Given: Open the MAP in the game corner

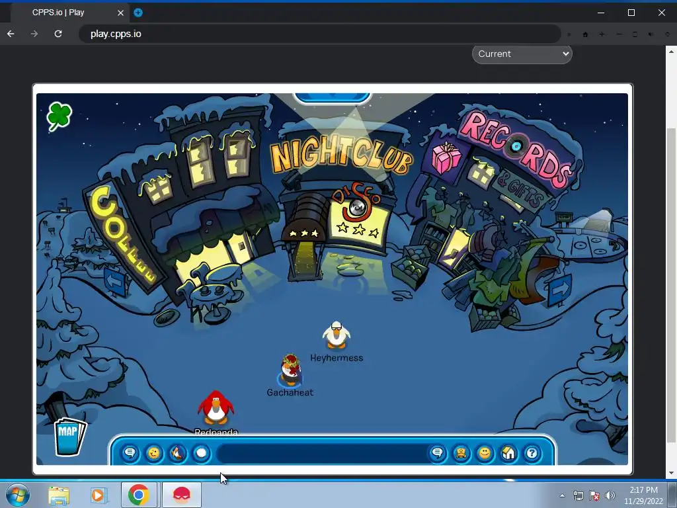Looking at the screenshot, I should click(x=69, y=437).
